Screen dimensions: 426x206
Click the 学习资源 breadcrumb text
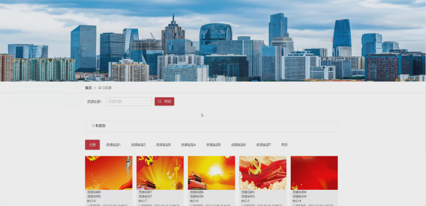click(x=105, y=88)
